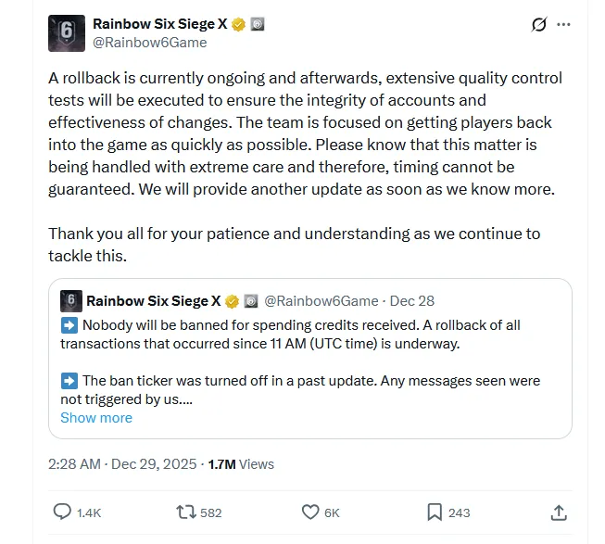Viewport: 605px width, 544px height.
Task: Click the gold verified badge beside the author name
Action: point(239,24)
